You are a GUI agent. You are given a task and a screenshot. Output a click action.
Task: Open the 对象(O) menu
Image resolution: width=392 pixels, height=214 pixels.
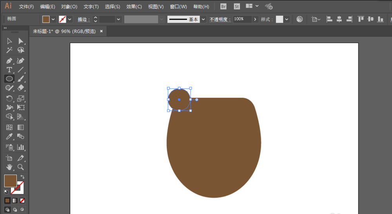(x=69, y=7)
